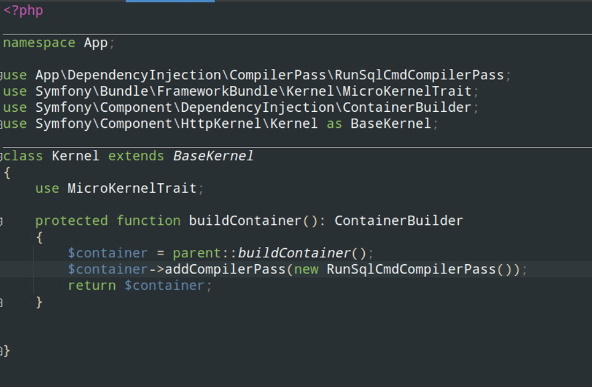Click ContainerBuilder in the import statement
Screen dimensions: 592x387
(407, 107)
